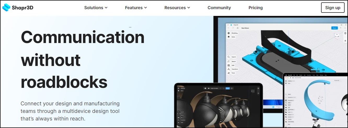Open the Community page
This screenshot has height=128, width=348.
tap(219, 8)
